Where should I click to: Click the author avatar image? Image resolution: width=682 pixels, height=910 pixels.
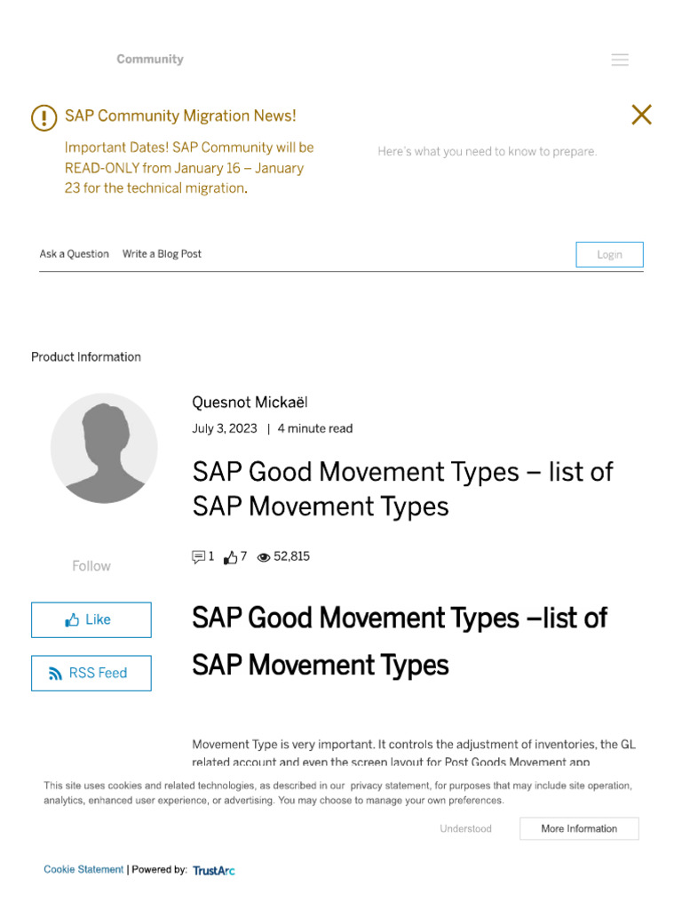(x=104, y=448)
